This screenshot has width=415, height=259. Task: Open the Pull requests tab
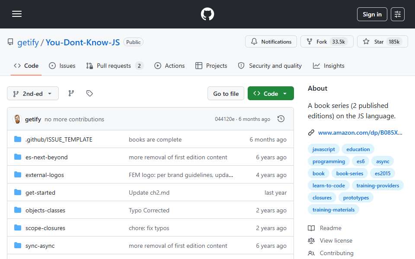[115, 66]
